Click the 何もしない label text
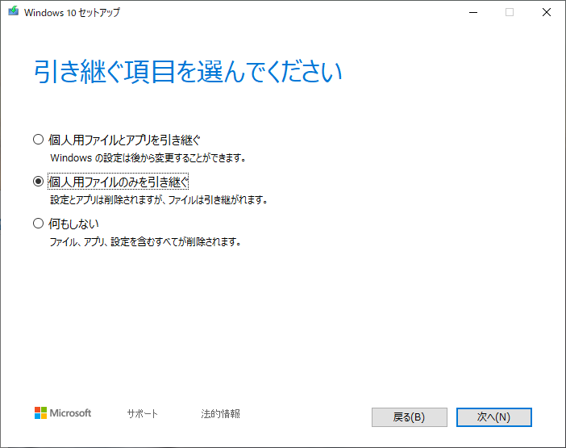566x448 pixels. [74, 223]
